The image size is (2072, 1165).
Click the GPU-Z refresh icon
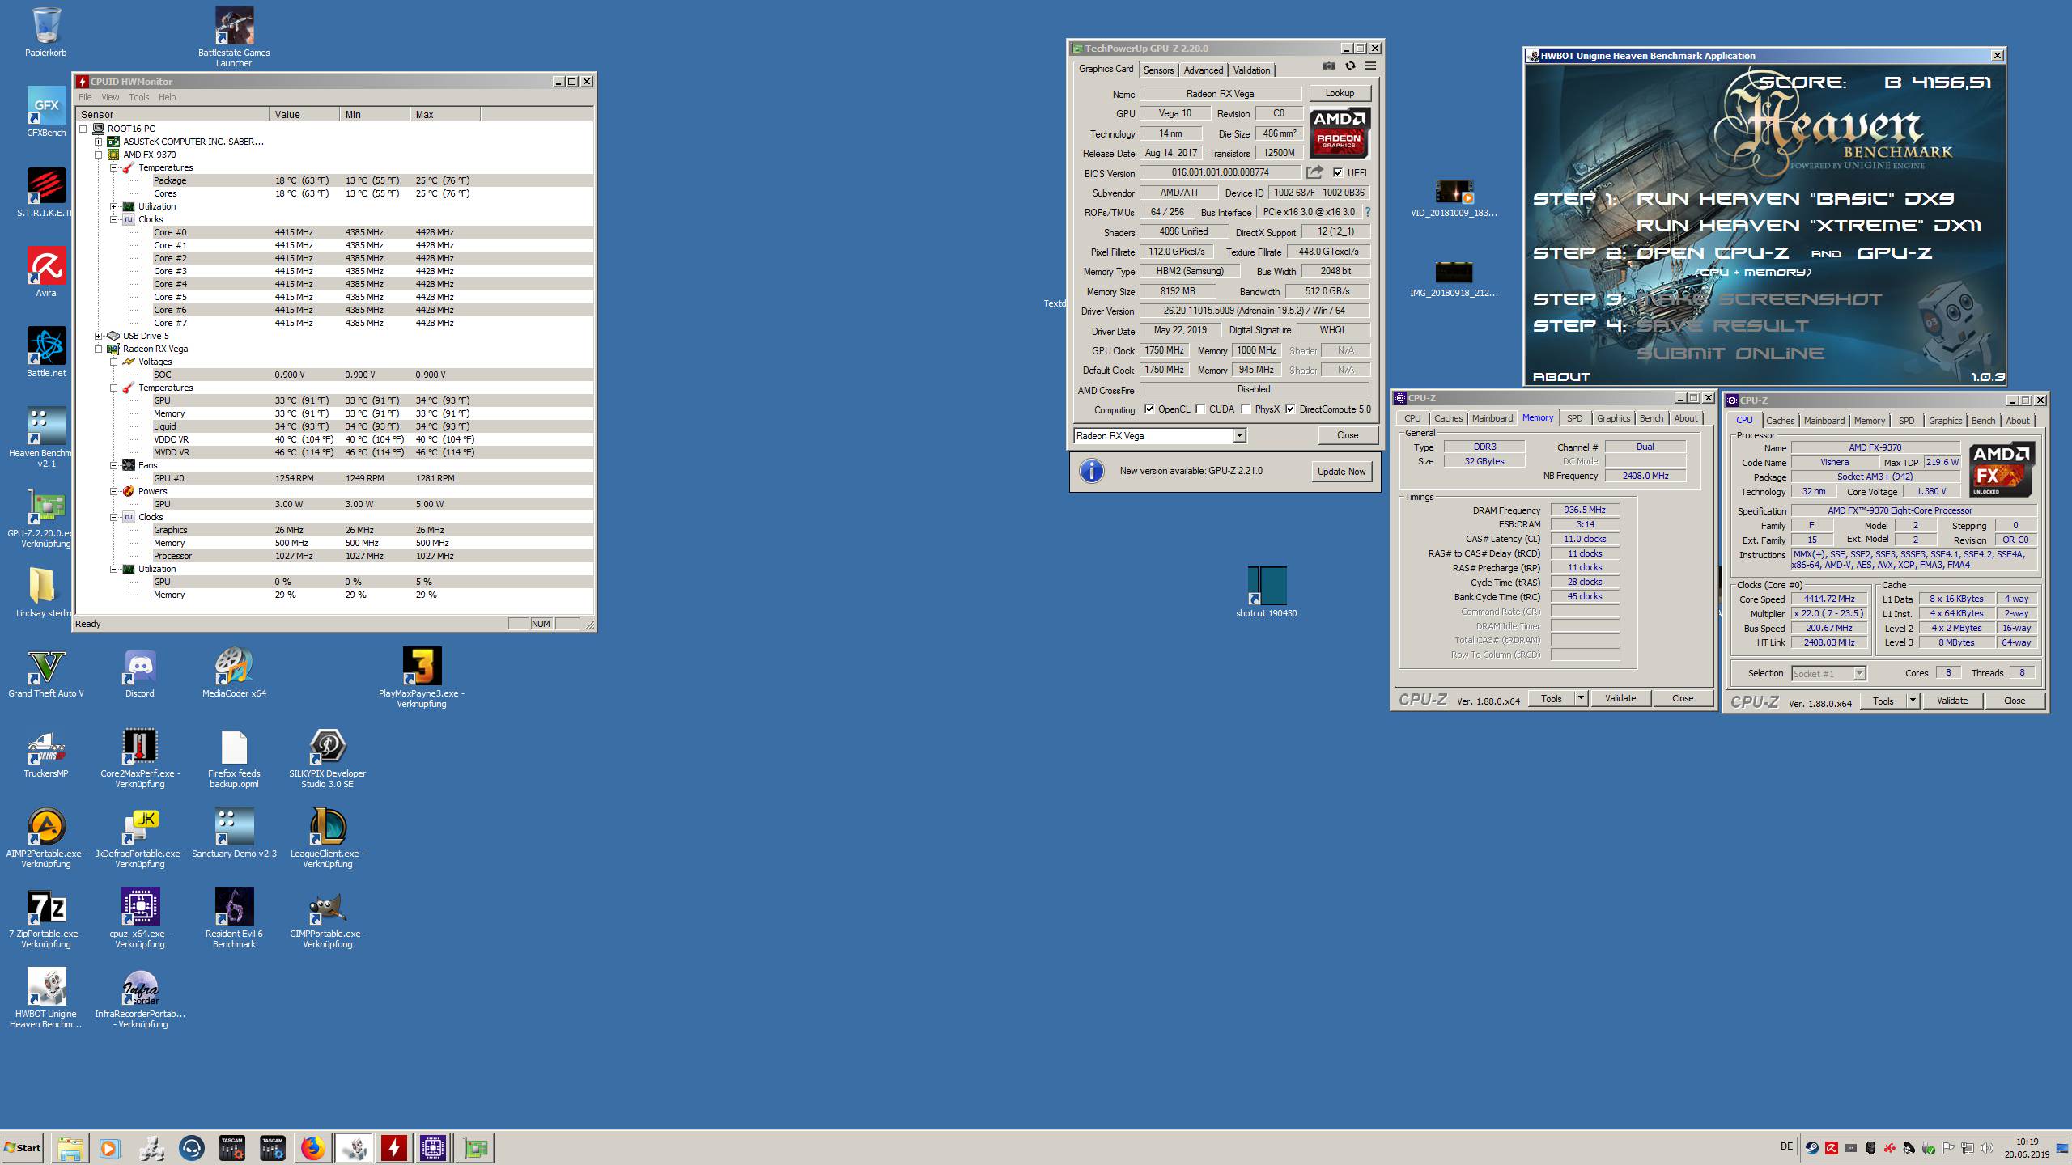click(x=1350, y=66)
